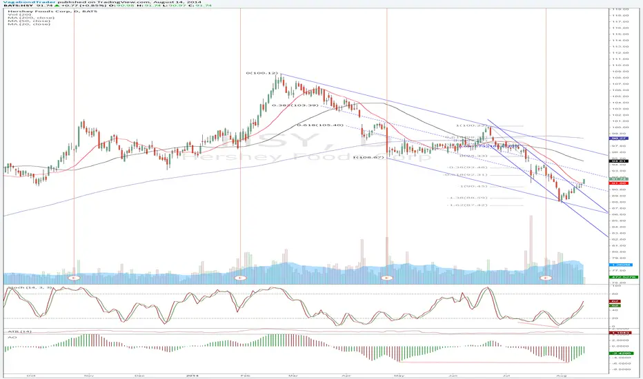Click the Aug label on time axis
Screen dimensions: 643x379
coord(562,376)
